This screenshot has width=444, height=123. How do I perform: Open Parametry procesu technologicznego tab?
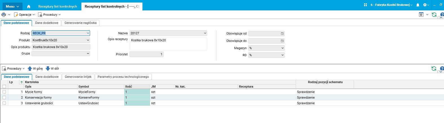pyautogui.click(x=123, y=77)
